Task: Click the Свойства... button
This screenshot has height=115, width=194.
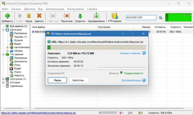Action: click(79, 80)
